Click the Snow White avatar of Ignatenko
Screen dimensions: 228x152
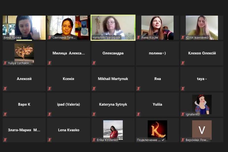click(202, 104)
